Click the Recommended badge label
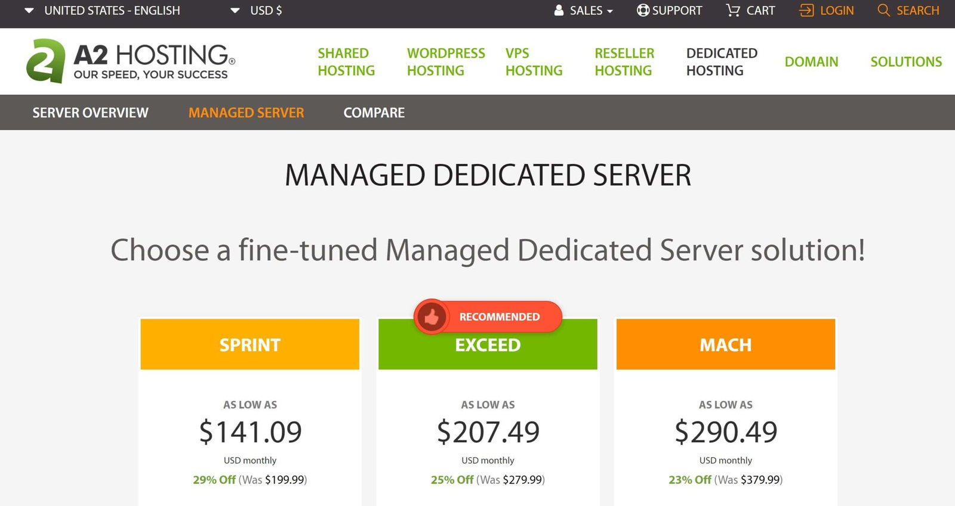Viewport: 955px width, 506px height. click(x=499, y=316)
